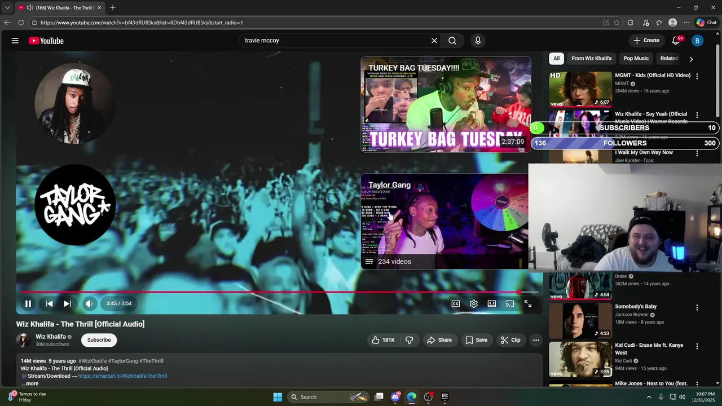Image resolution: width=722 pixels, height=406 pixels.
Task: Open the Epic Games taskbar icon
Action: click(x=444, y=397)
